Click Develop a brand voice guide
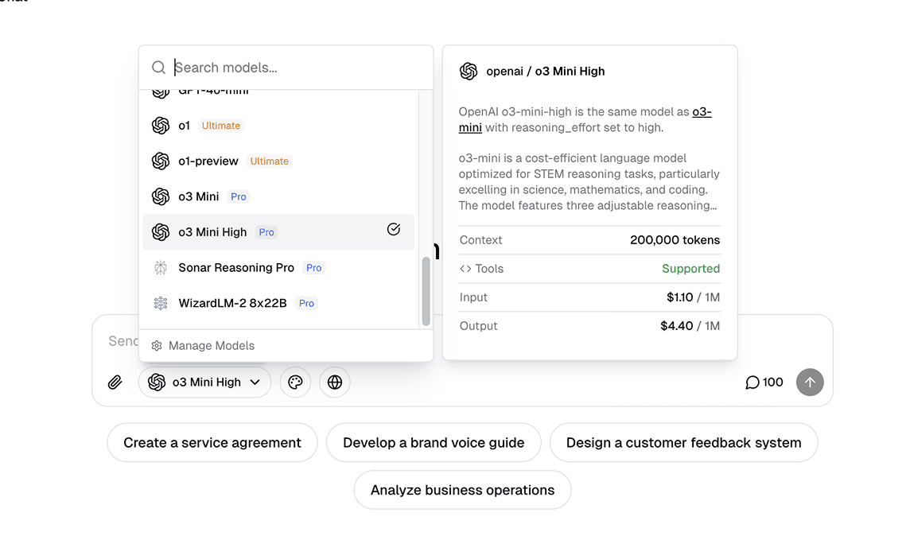Viewport: 910px width, 536px height. pos(434,443)
